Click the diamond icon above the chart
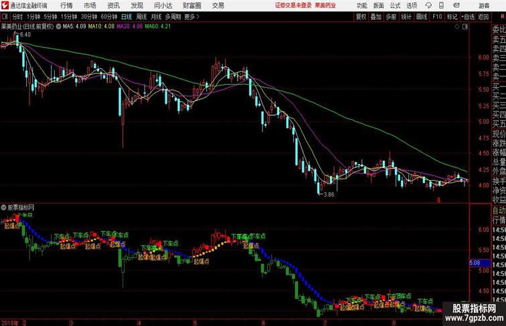 coord(457,27)
